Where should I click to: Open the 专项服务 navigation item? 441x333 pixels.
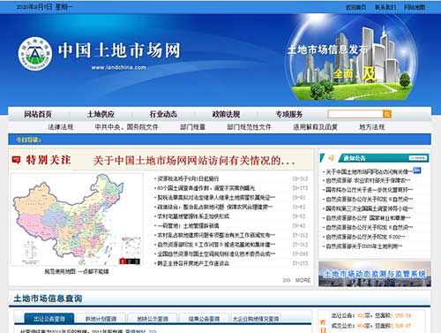289,114
